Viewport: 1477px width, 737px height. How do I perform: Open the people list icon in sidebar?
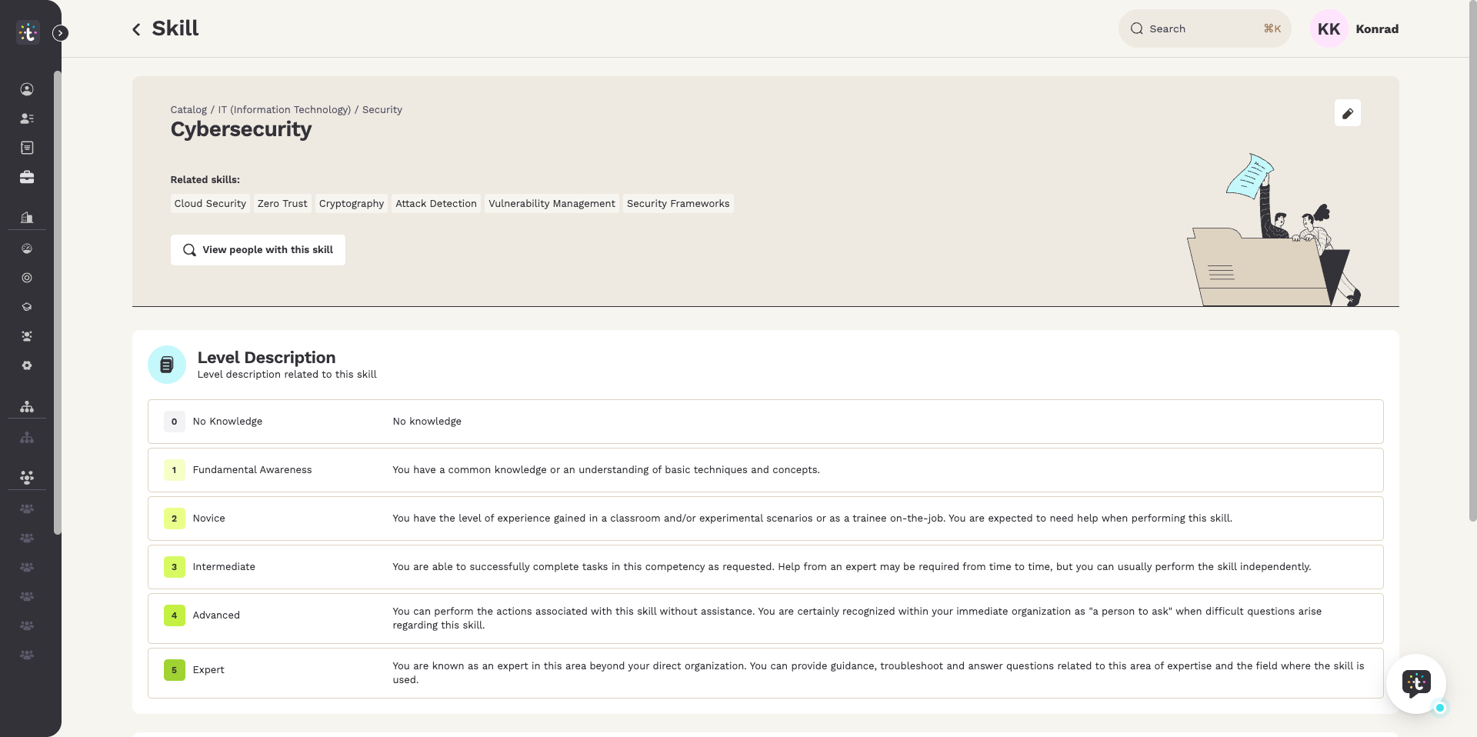pyautogui.click(x=27, y=118)
